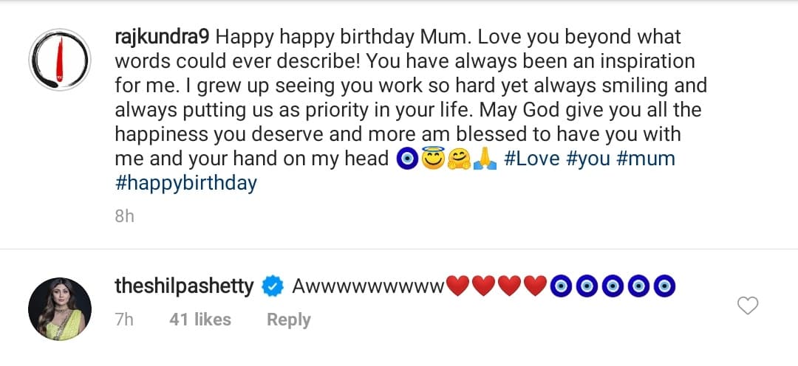Open theshilpashetty's profile photo
The height and width of the screenshot is (366, 798).
pyautogui.click(x=60, y=309)
